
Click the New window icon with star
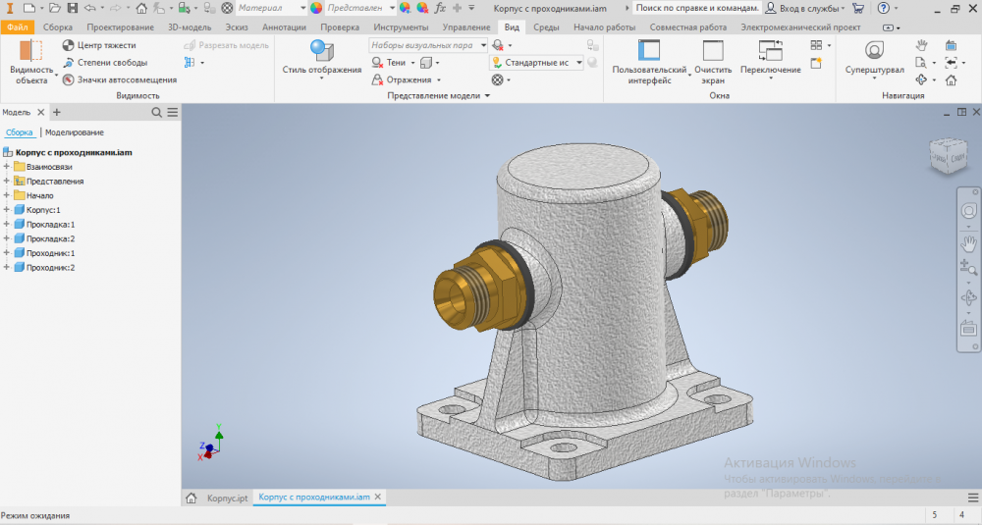tap(816, 63)
